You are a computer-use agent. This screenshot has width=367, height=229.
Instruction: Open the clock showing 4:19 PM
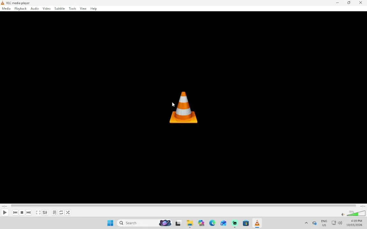pyautogui.click(x=354, y=223)
